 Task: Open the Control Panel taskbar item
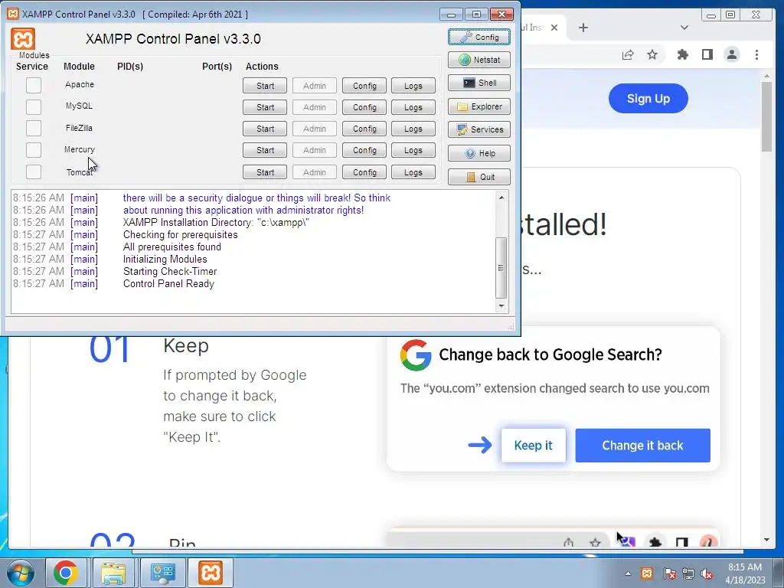[162, 573]
